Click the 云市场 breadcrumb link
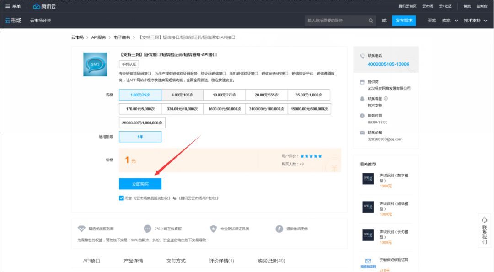The height and width of the screenshot is (272, 494). 77,37
